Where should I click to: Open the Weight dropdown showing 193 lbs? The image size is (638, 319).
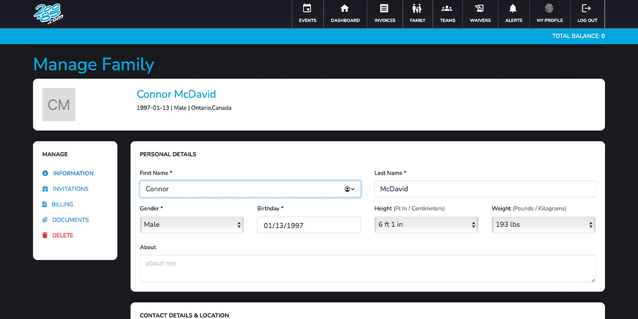543,224
